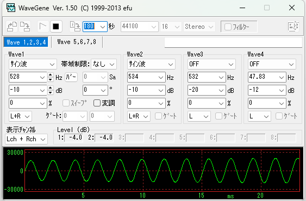
Task: Click the Level 1 readout showing -4.0
Action: click(73, 137)
